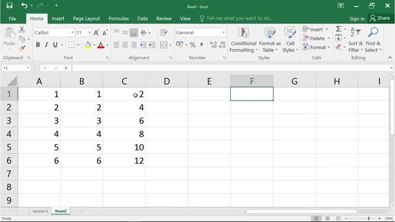The image size is (395, 222).
Task: Save the workbook using the floppy icon
Action: tap(10, 6)
